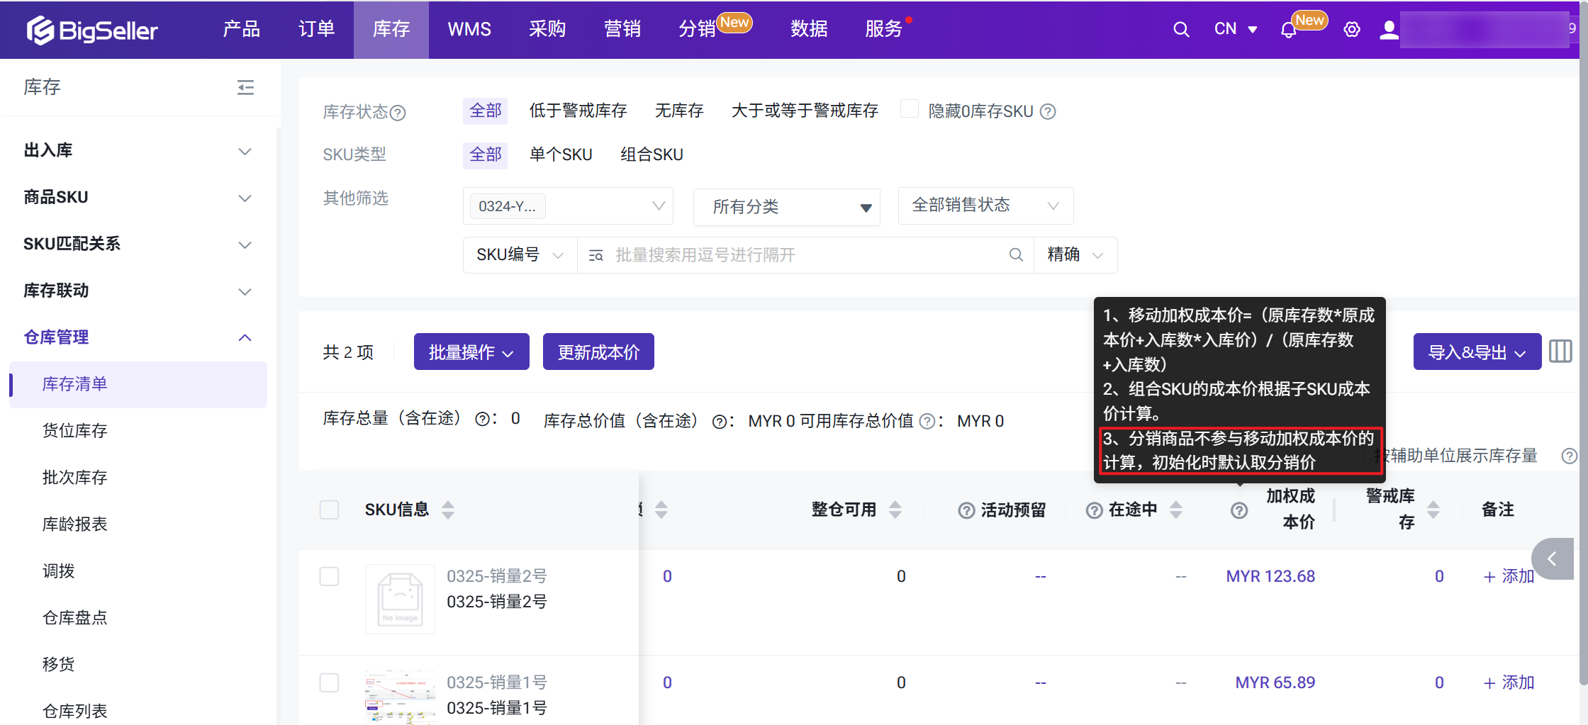The height and width of the screenshot is (725, 1588).
Task: Open settings gear icon in header
Action: tap(1351, 30)
